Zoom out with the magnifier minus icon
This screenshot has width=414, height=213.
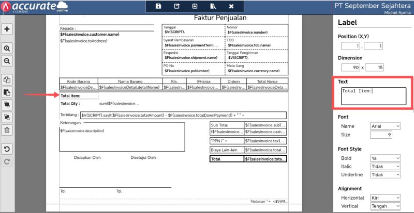7,61
